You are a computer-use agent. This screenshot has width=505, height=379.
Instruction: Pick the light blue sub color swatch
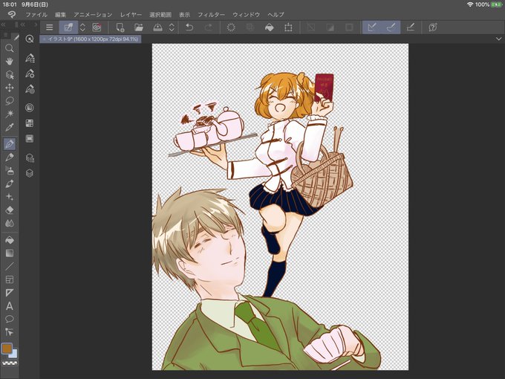pyautogui.click(x=13, y=354)
